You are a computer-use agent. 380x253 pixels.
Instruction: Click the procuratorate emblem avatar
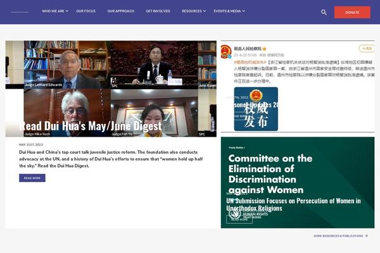point(226,51)
